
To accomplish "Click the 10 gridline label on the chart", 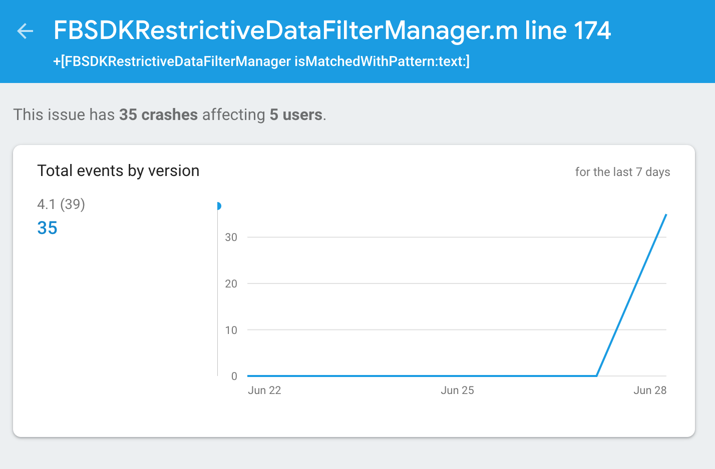I will (x=231, y=329).
